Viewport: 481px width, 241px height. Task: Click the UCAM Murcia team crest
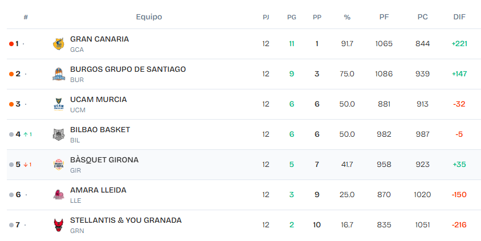pyautogui.click(x=59, y=104)
